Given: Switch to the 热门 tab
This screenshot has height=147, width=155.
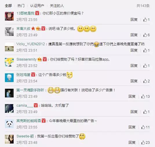Looking at the screenshot, I should coord(21,6).
